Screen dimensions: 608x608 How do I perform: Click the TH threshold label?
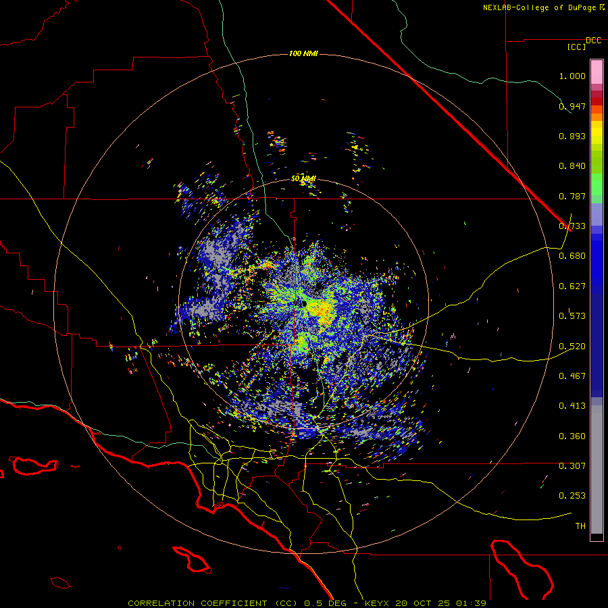point(580,526)
